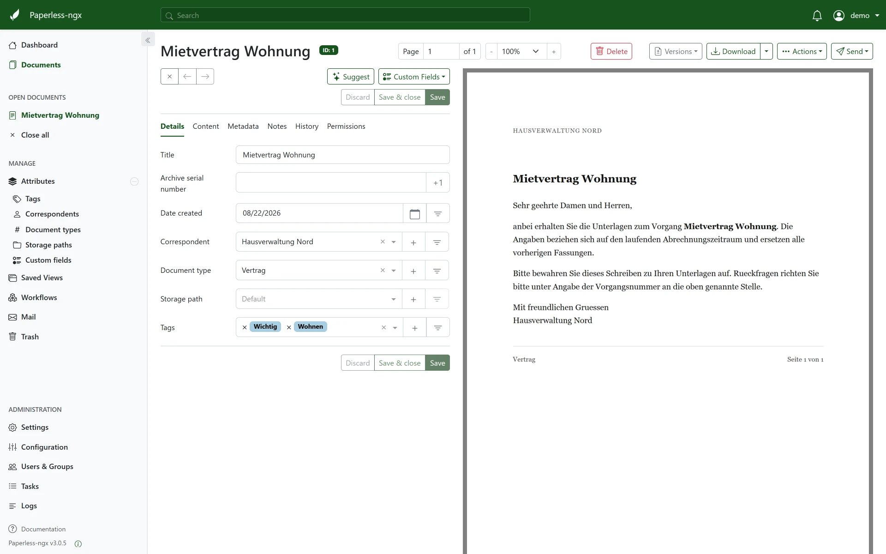Open the History tab

click(307, 126)
